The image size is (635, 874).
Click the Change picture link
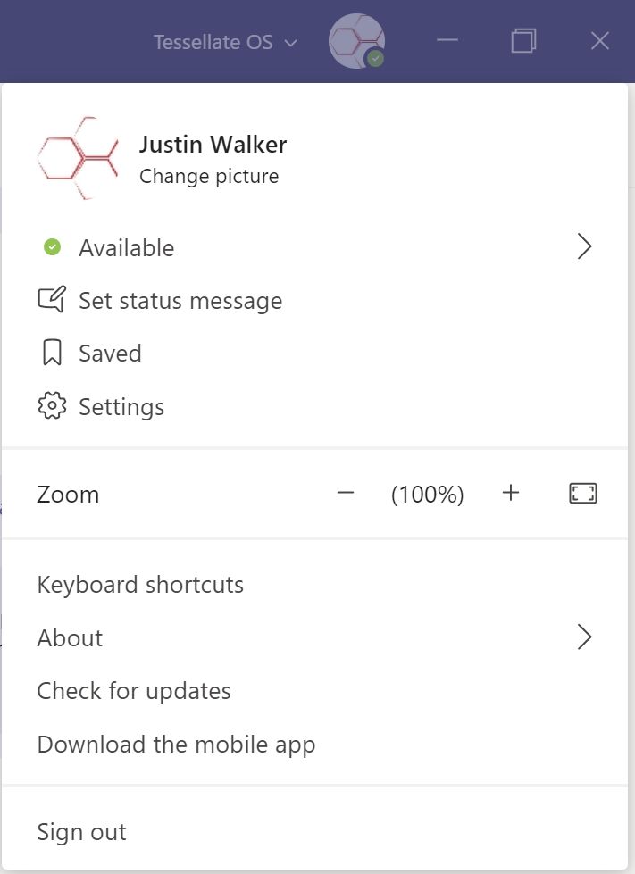pos(209,176)
